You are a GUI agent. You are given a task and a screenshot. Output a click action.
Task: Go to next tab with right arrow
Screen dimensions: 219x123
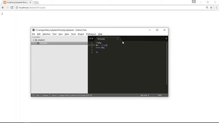(x=92, y=39)
